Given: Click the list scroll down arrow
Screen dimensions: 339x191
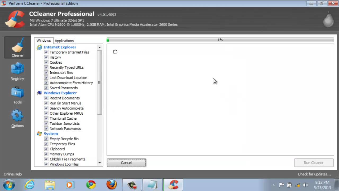Looking at the screenshot, I should point(100,163).
